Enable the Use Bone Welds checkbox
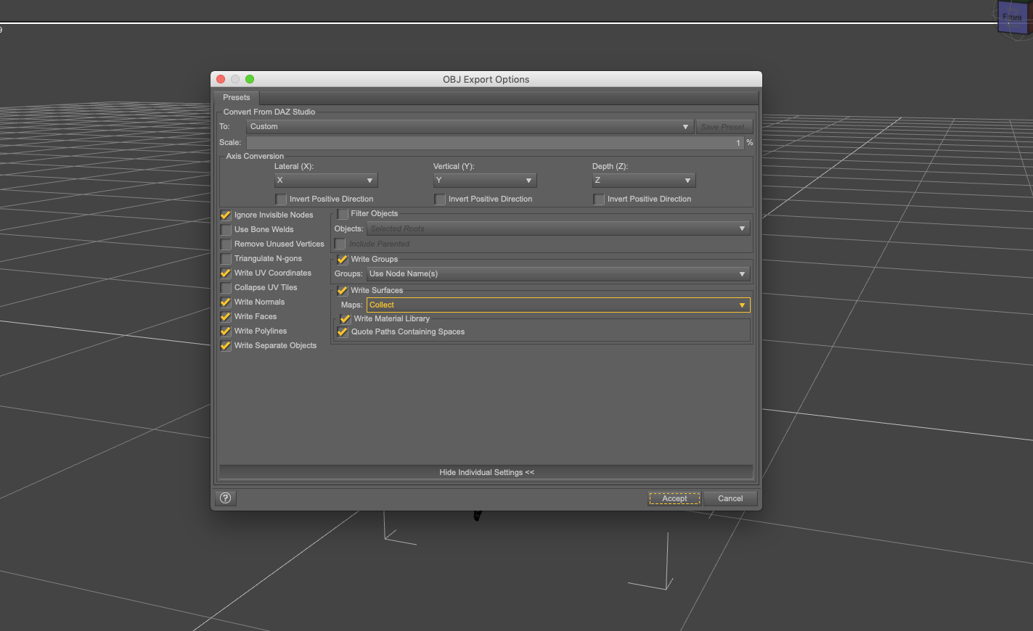1033x631 pixels. 226,230
